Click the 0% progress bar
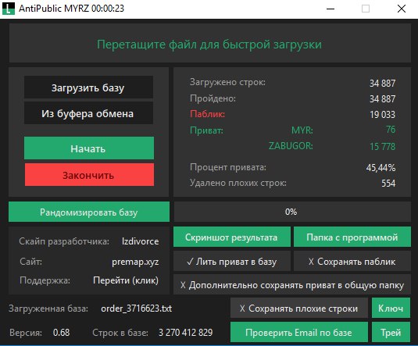 (x=292, y=212)
